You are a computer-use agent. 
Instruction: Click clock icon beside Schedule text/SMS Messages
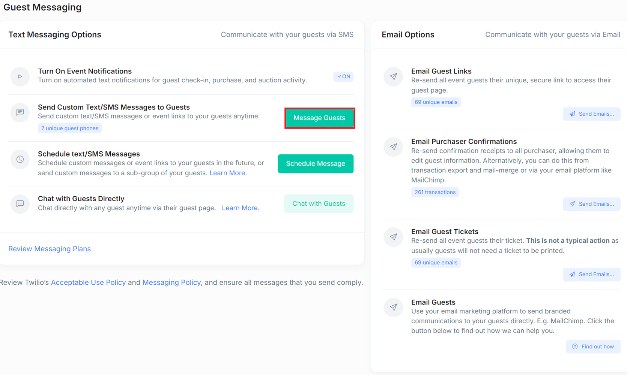pos(20,159)
